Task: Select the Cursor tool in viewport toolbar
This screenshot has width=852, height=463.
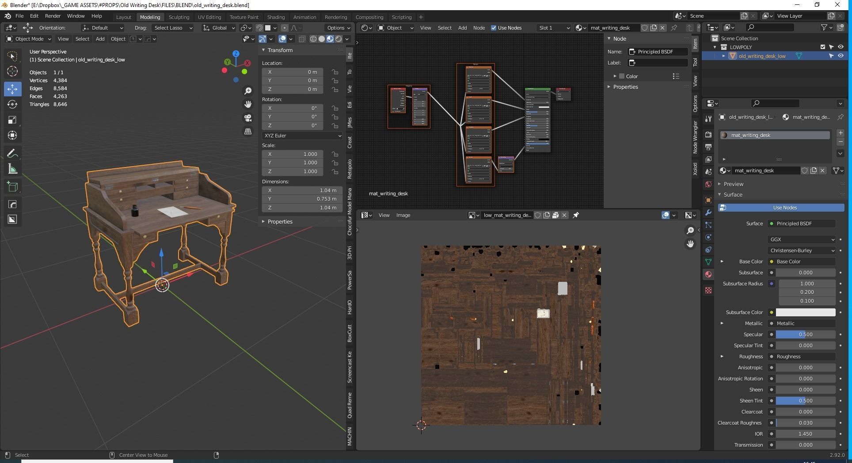Action: 12,71
